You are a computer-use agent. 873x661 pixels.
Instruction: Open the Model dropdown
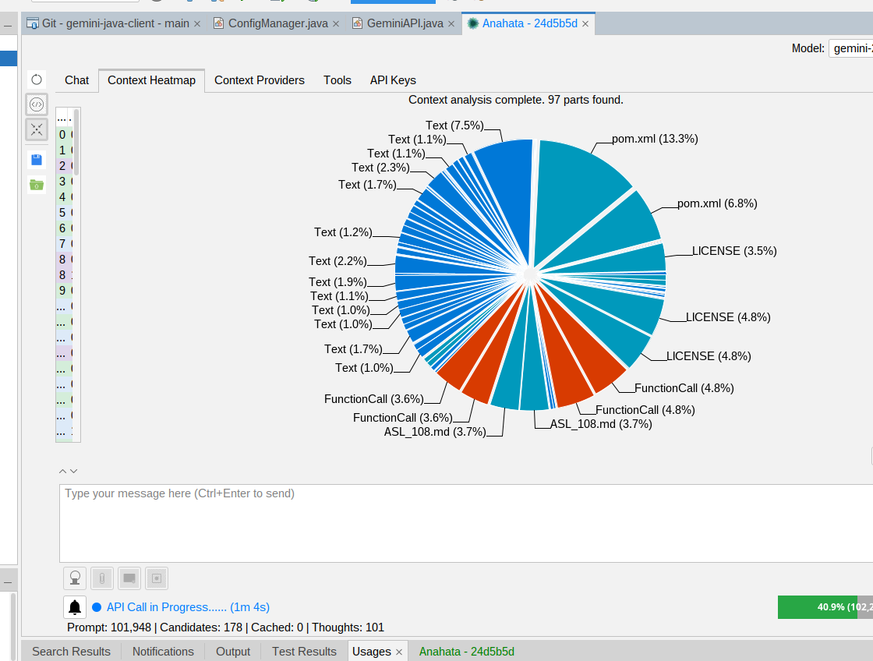(850, 48)
